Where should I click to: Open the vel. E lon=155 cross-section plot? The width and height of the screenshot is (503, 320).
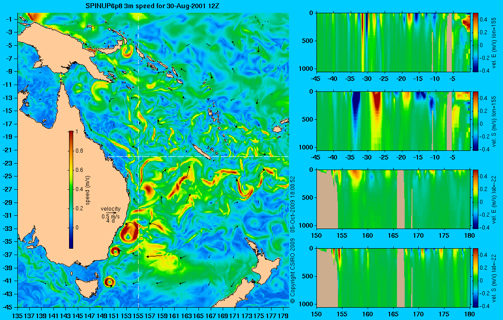[393, 43]
